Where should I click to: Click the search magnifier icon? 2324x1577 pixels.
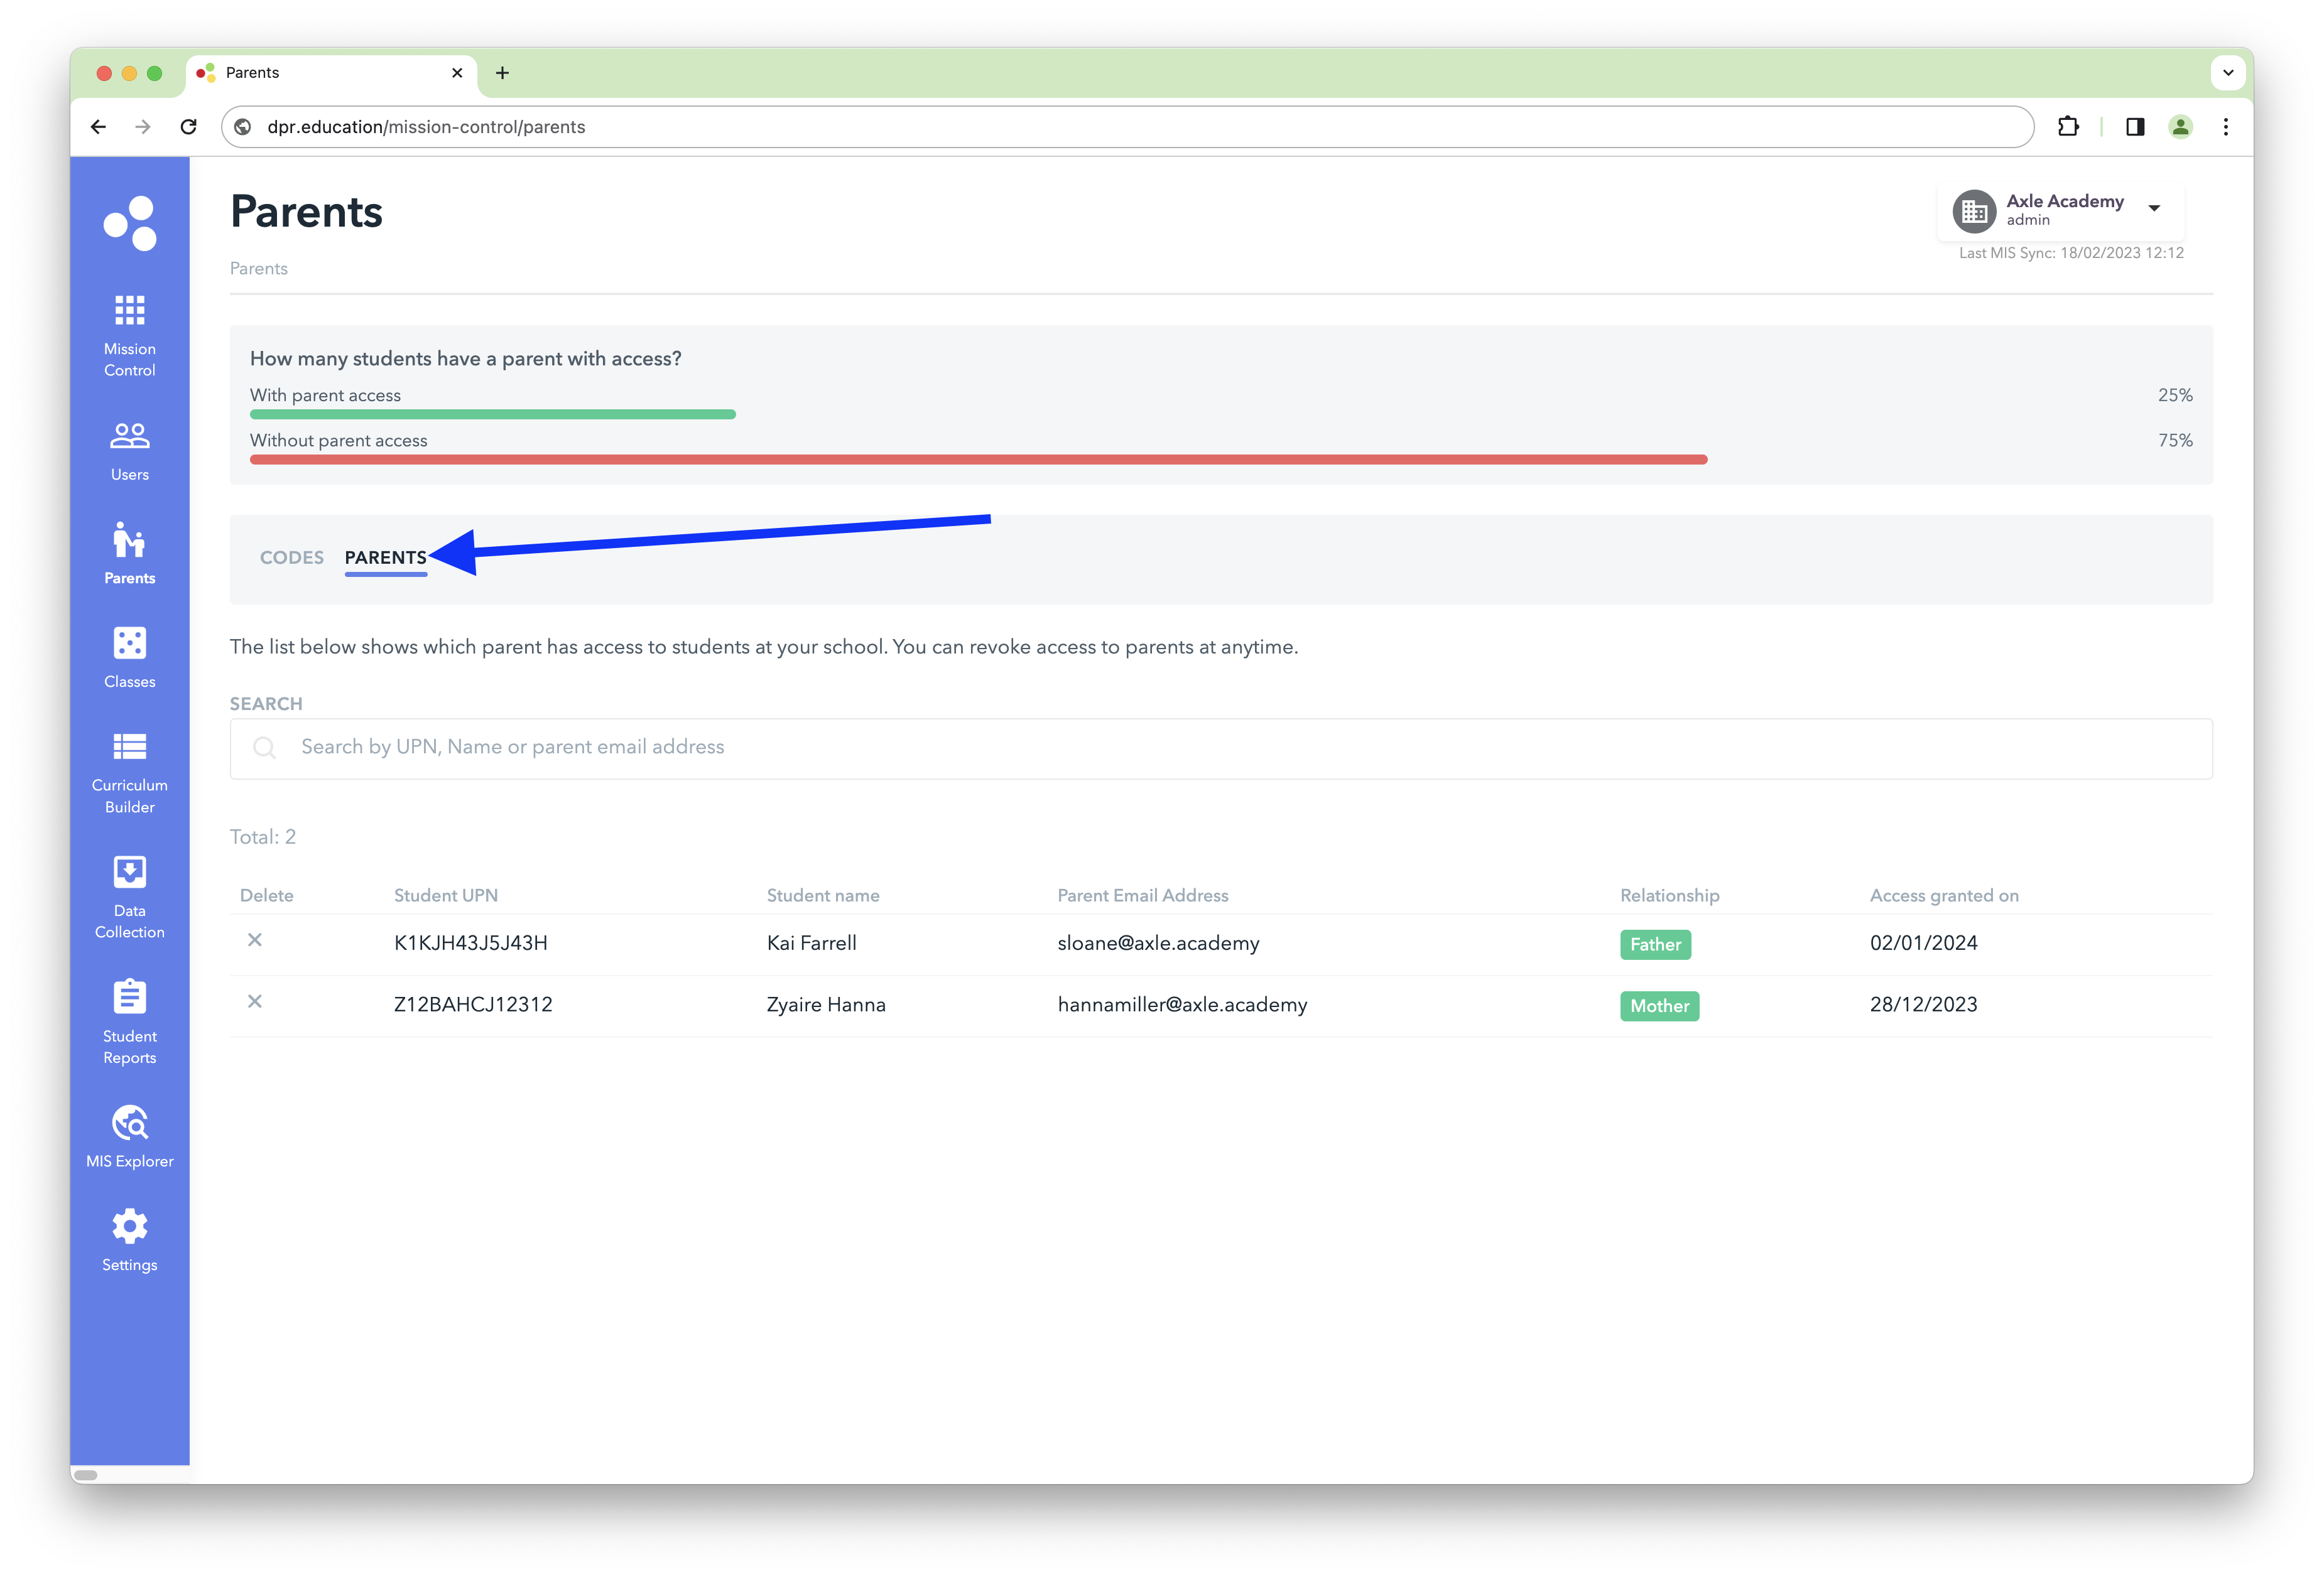(x=265, y=746)
